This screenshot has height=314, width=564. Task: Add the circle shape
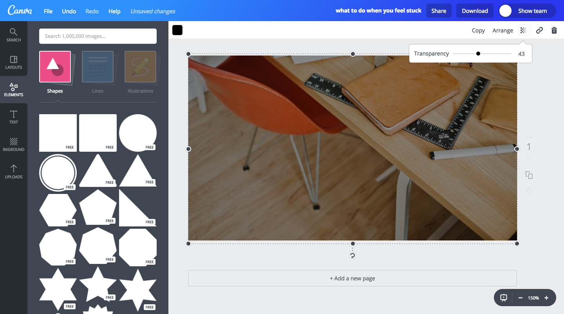[x=138, y=133]
